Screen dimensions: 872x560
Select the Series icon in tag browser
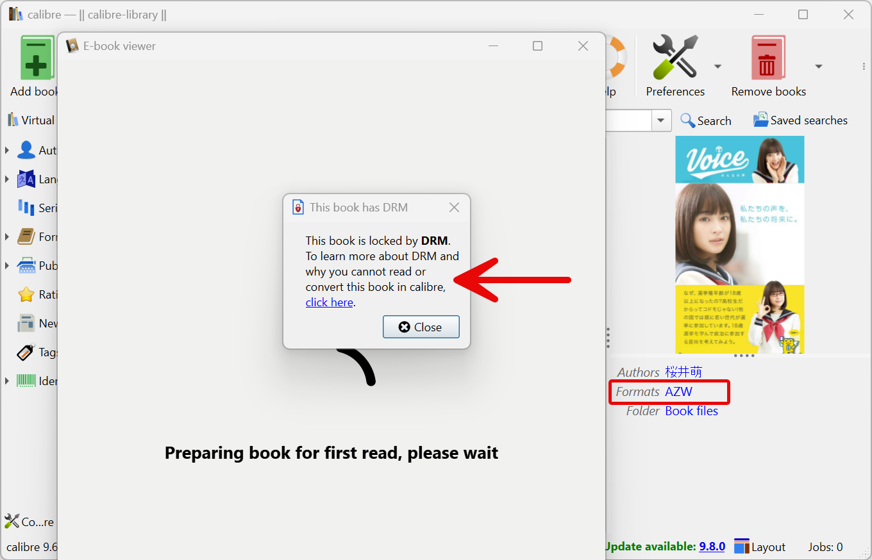click(x=26, y=208)
